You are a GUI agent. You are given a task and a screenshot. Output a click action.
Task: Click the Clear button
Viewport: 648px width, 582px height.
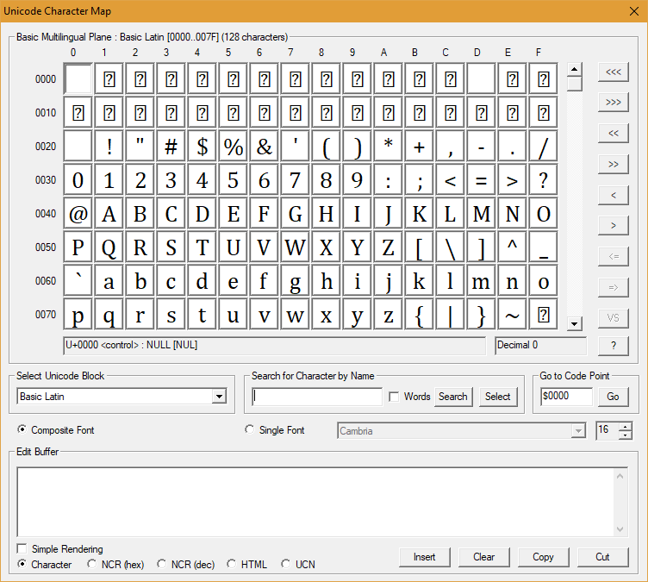click(484, 557)
